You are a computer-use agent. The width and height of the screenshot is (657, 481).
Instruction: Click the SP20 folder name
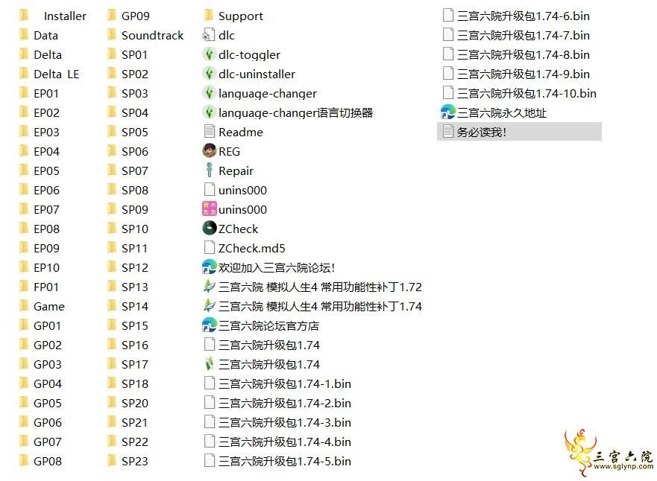134,404
